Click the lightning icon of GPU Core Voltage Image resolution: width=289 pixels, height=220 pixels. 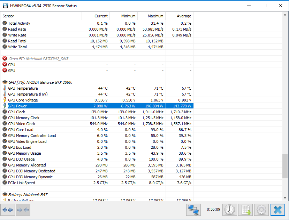(x=5, y=100)
